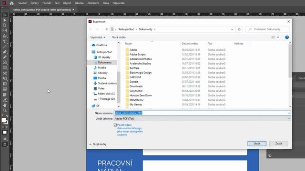Open the Úpravy menu
Screen dimensions: 305x171
pos(34,3)
